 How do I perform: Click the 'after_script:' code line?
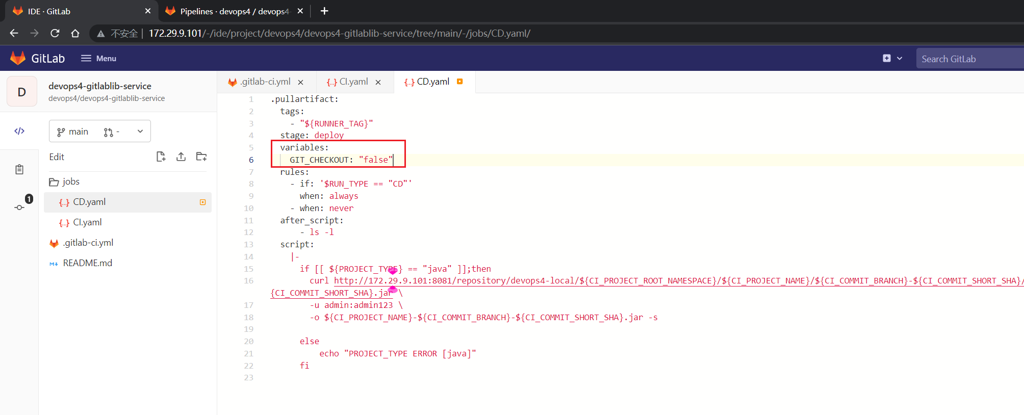pos(312,220)
